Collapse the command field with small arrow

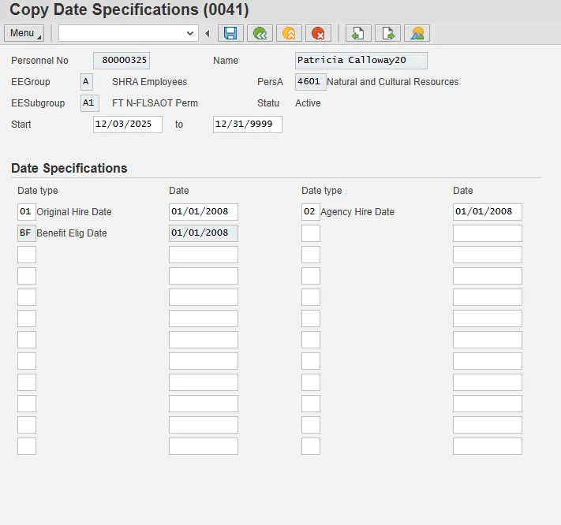click(x=207, y=33)
